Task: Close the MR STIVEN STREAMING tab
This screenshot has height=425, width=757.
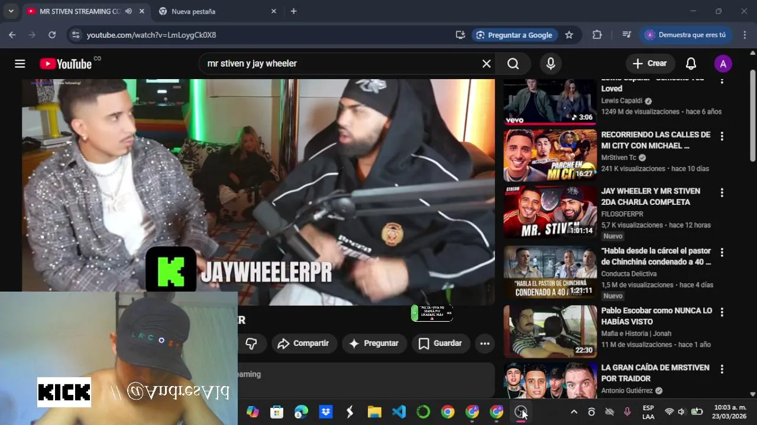Action: click(141, 11)
